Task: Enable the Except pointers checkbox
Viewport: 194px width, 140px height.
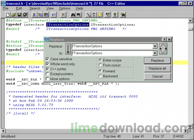Action: [47, 74]
